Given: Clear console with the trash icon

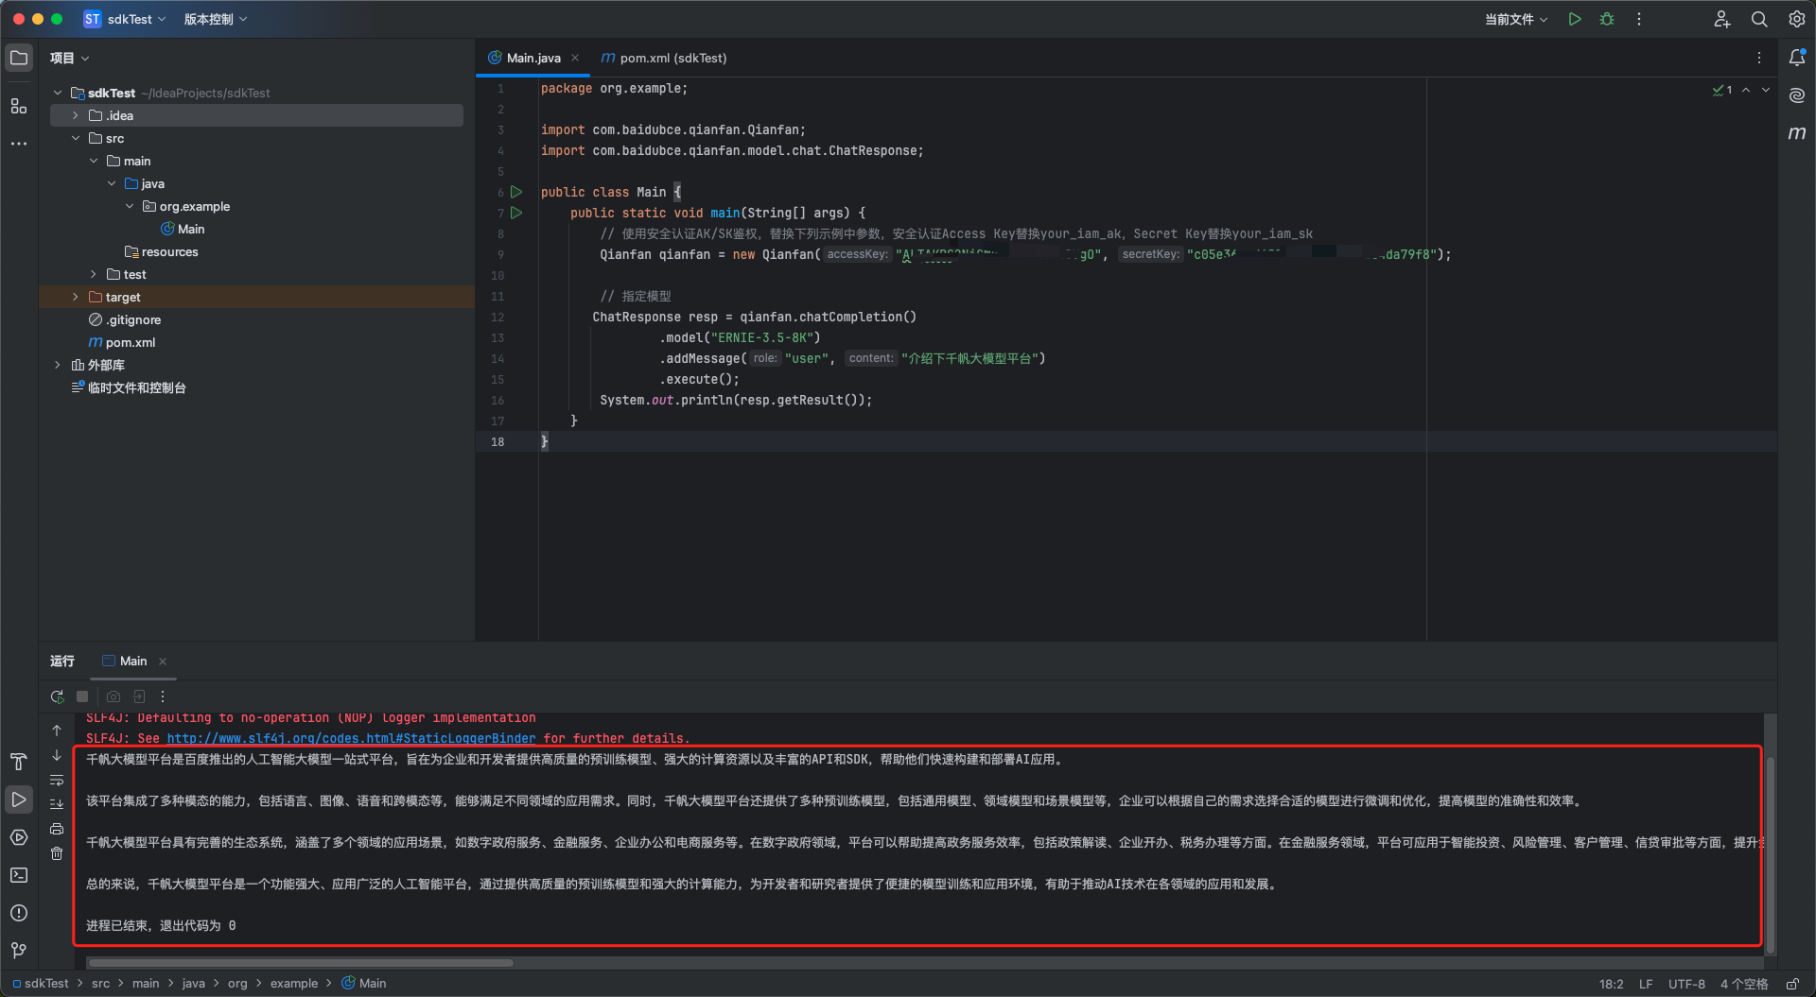Looking at the screenshot, I should coord(57,853).
